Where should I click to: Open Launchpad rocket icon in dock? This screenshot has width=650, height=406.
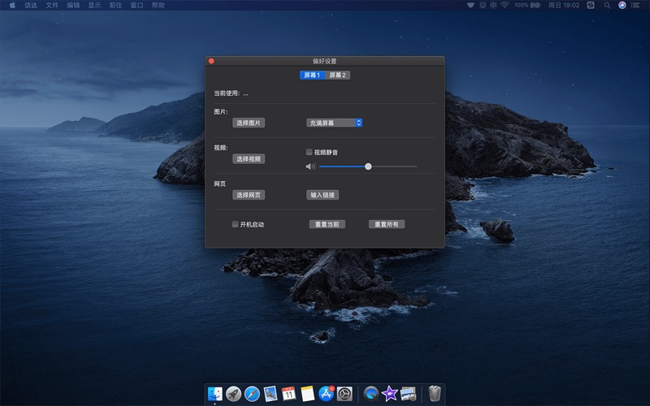click(233, 394)
